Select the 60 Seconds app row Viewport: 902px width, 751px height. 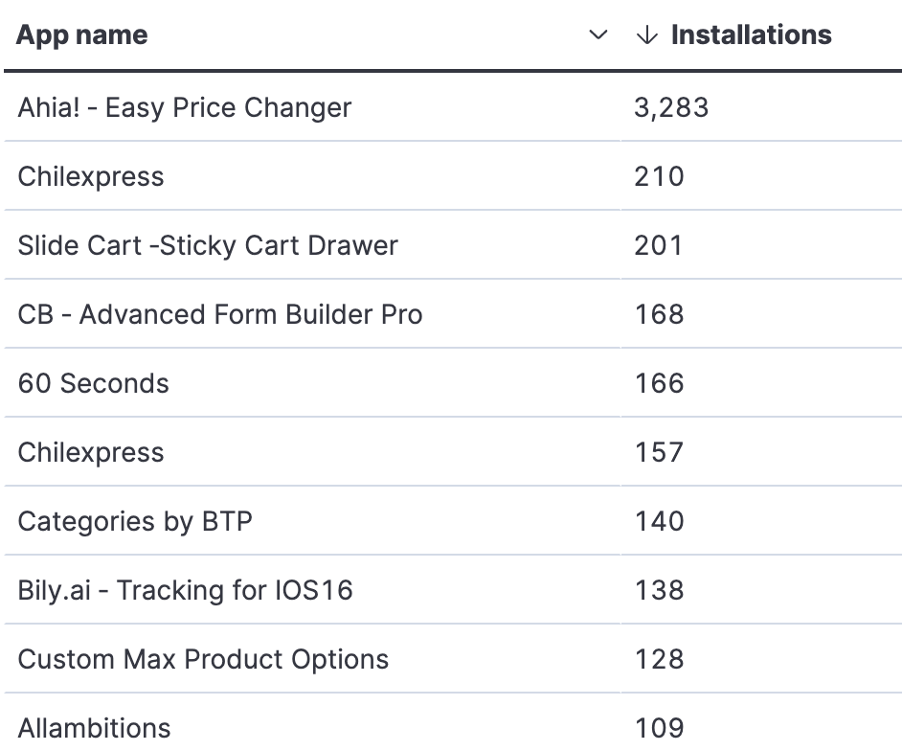tap(93, 383)
